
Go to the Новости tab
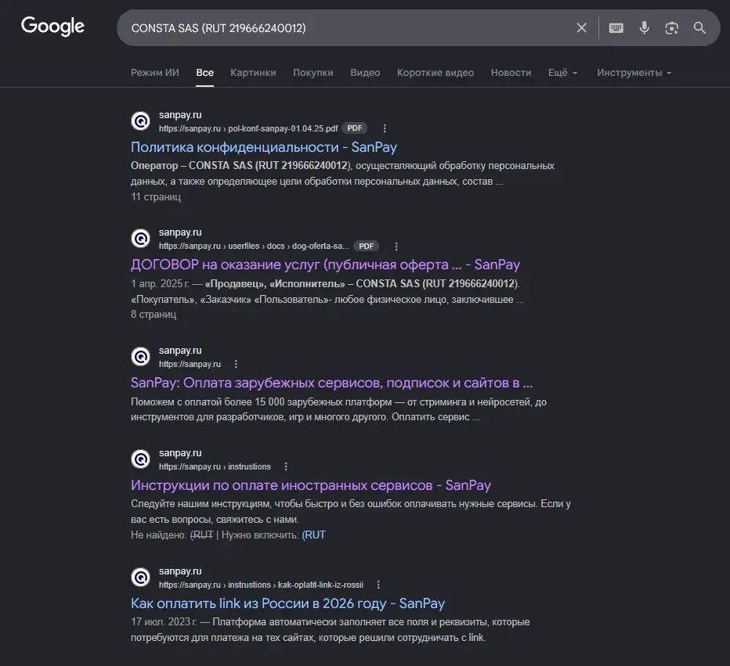511,73
